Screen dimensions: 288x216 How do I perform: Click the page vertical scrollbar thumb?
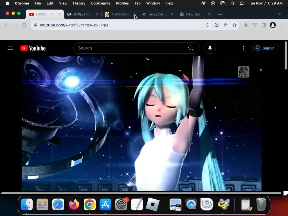coord(286,55)
